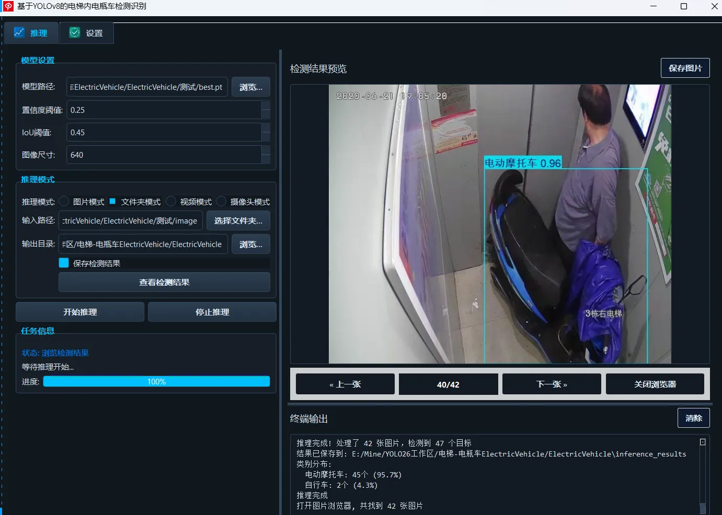Viewport: 722px width, 515px height.
Task: Decrease the 图像尺寸 value with down arrow
Action: coord(266,160)
